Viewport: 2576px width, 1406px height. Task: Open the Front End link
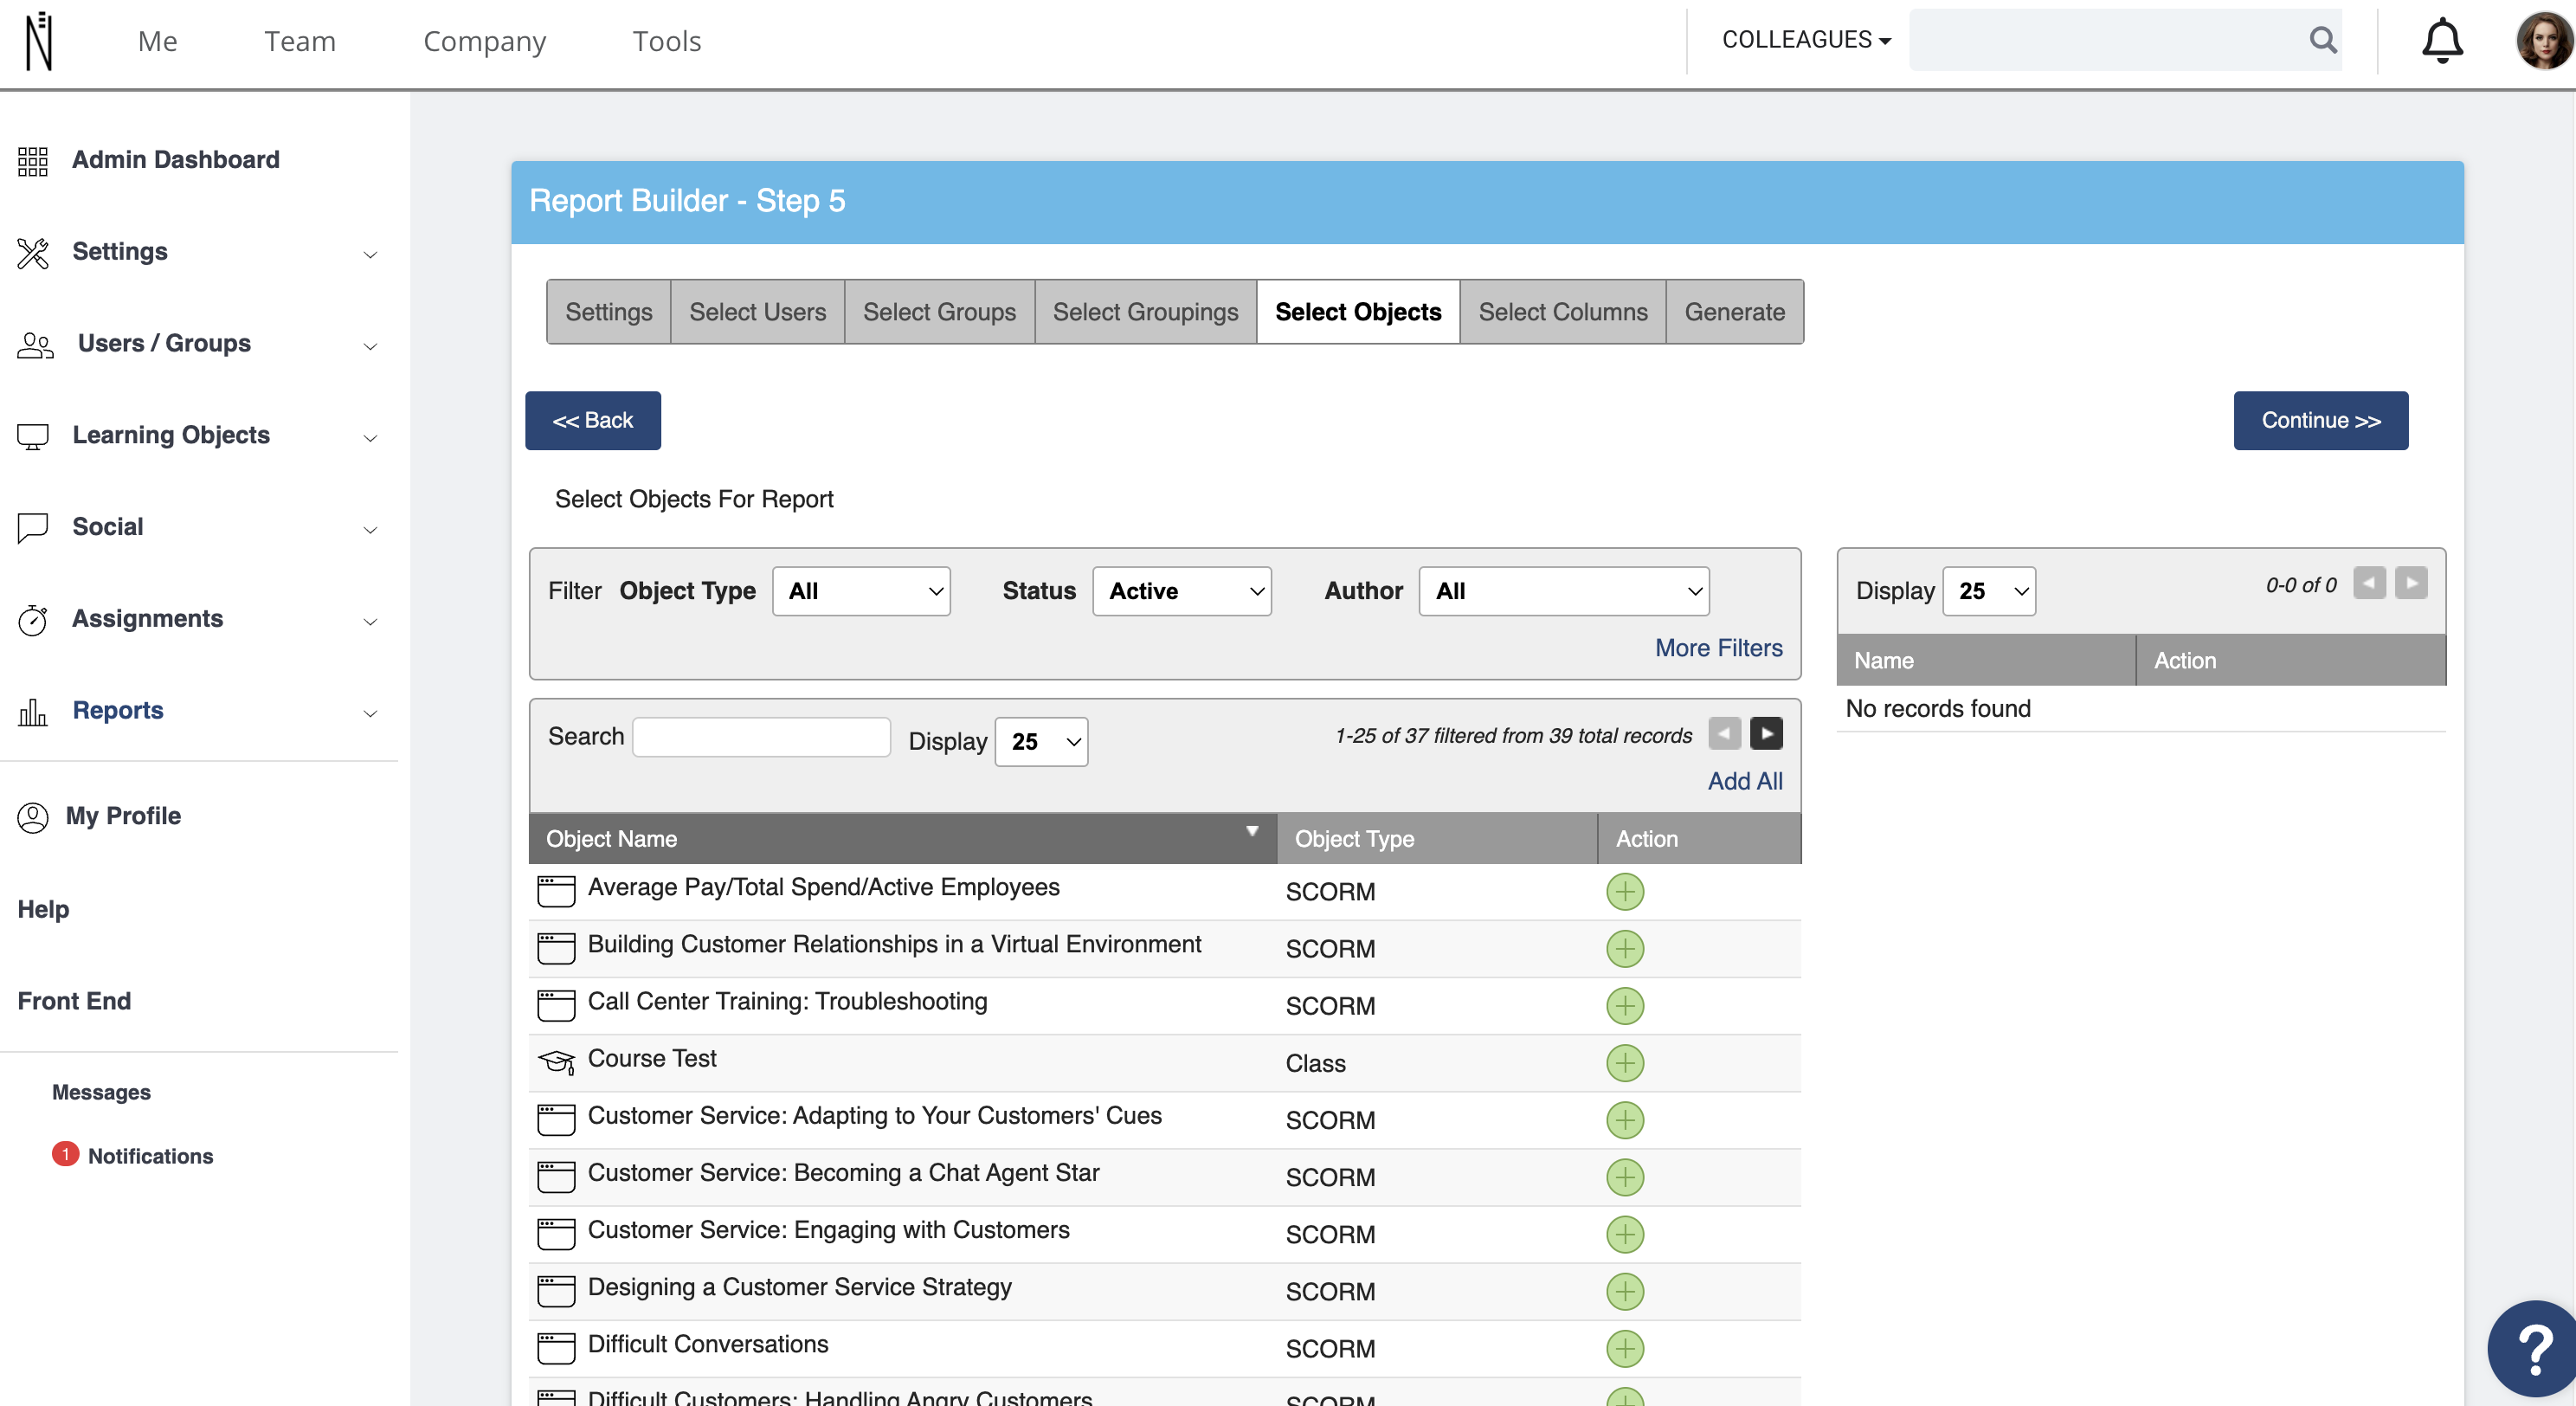click(74, 1001)
